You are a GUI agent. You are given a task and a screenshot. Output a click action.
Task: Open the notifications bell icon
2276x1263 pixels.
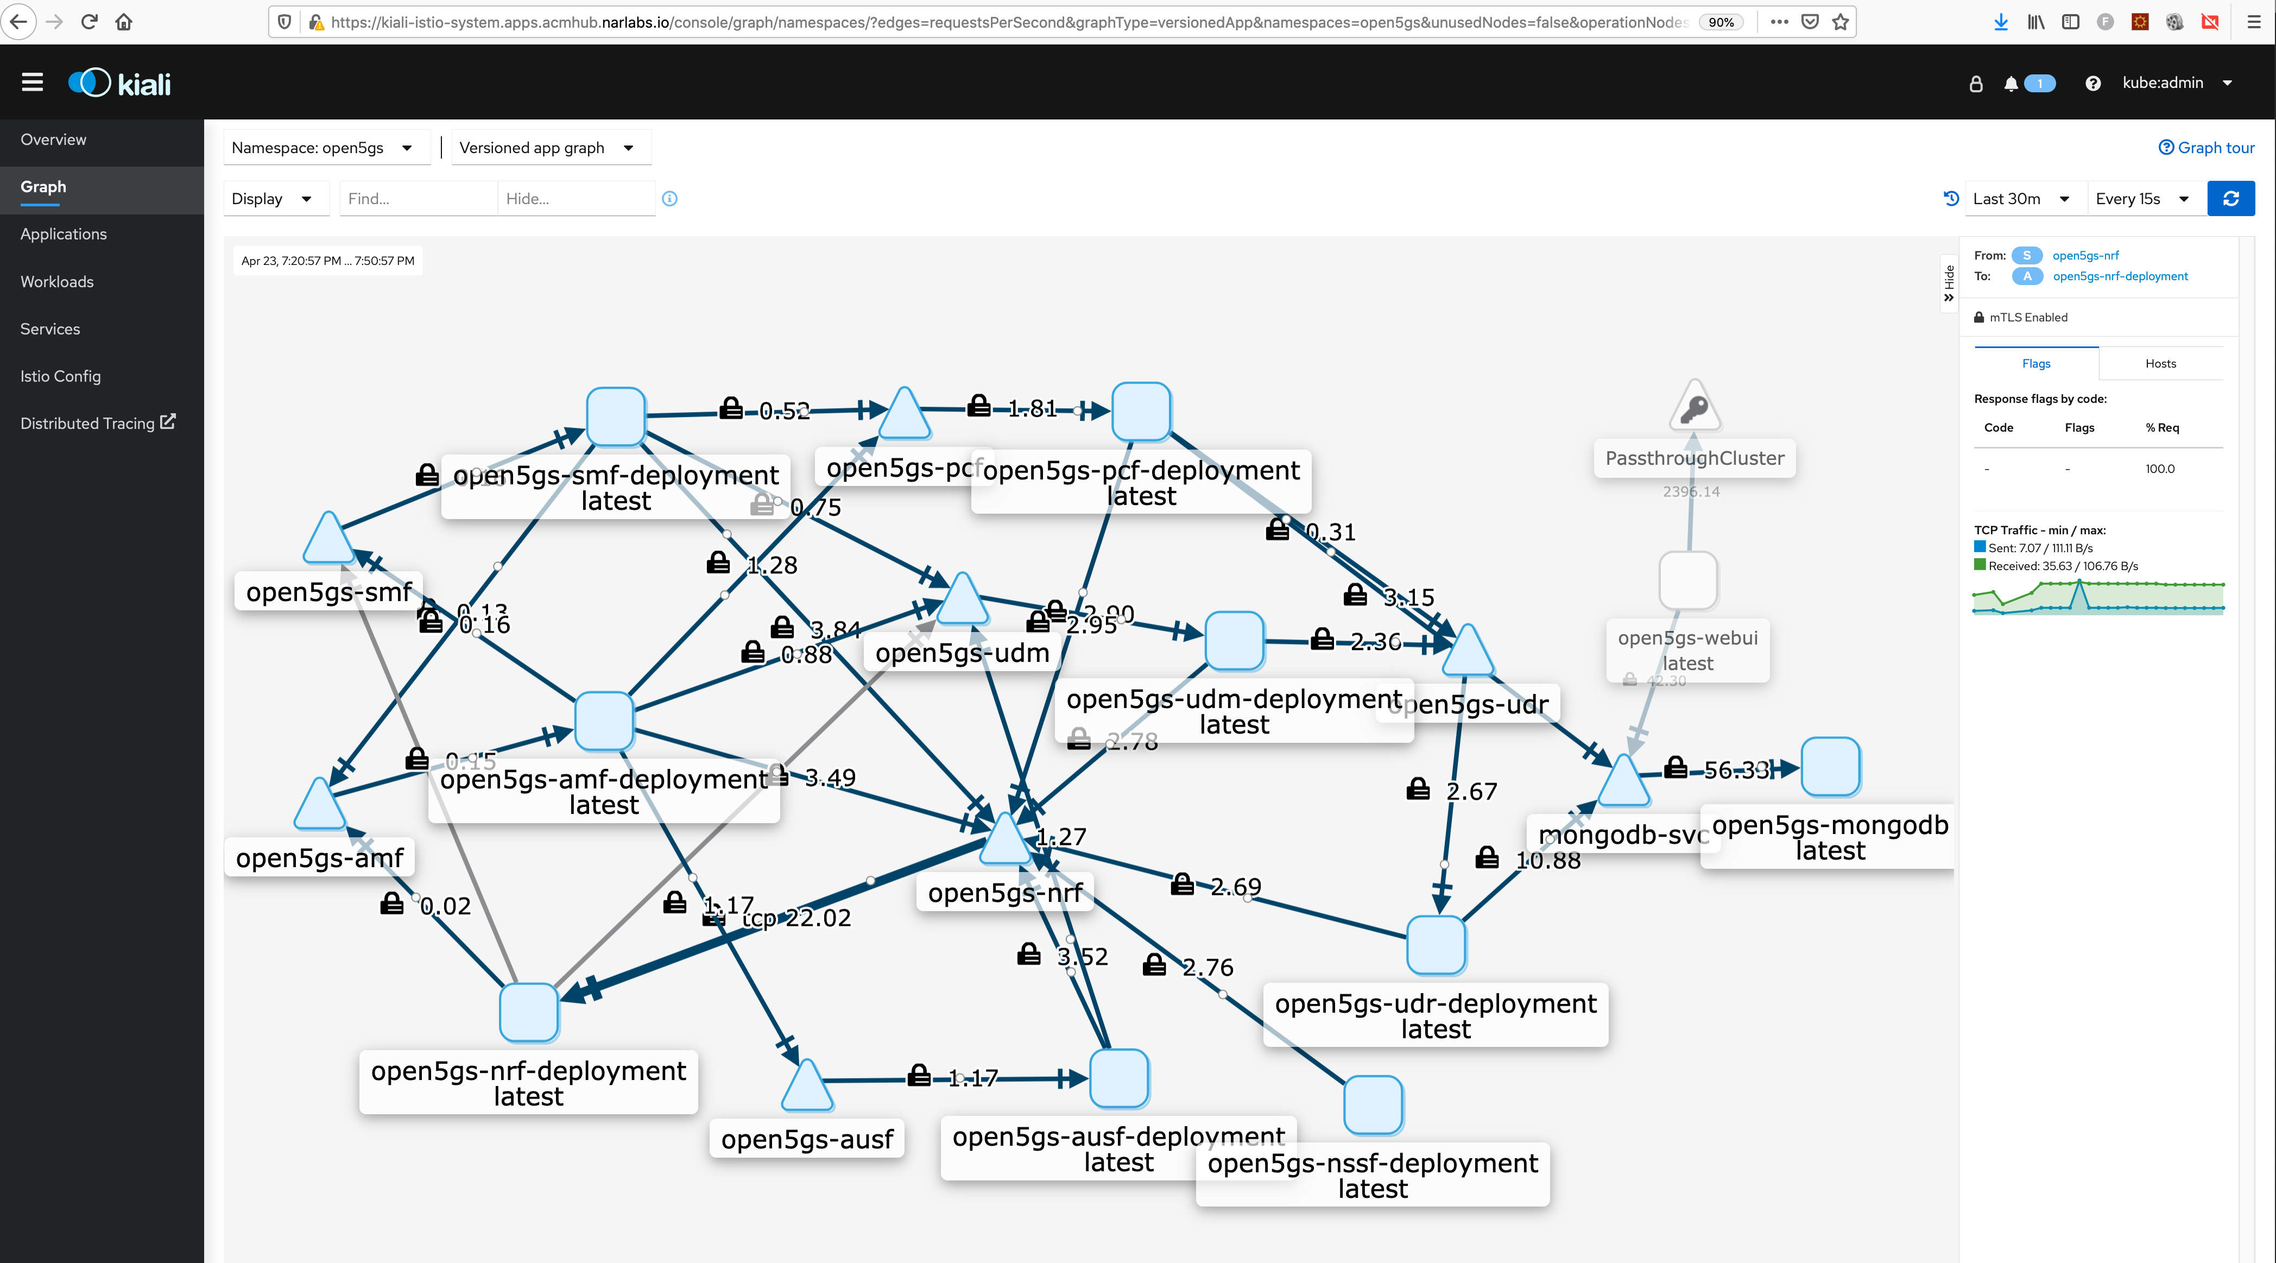pyautogui.click(x=2011, y=83)
